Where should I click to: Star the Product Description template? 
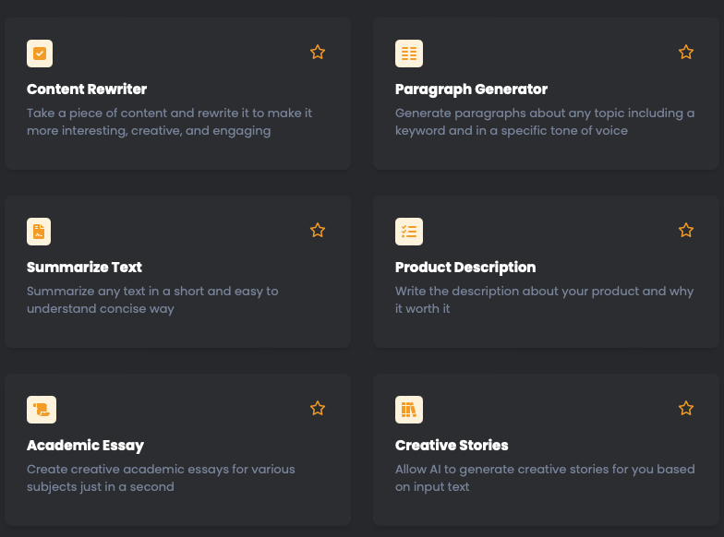686,231
